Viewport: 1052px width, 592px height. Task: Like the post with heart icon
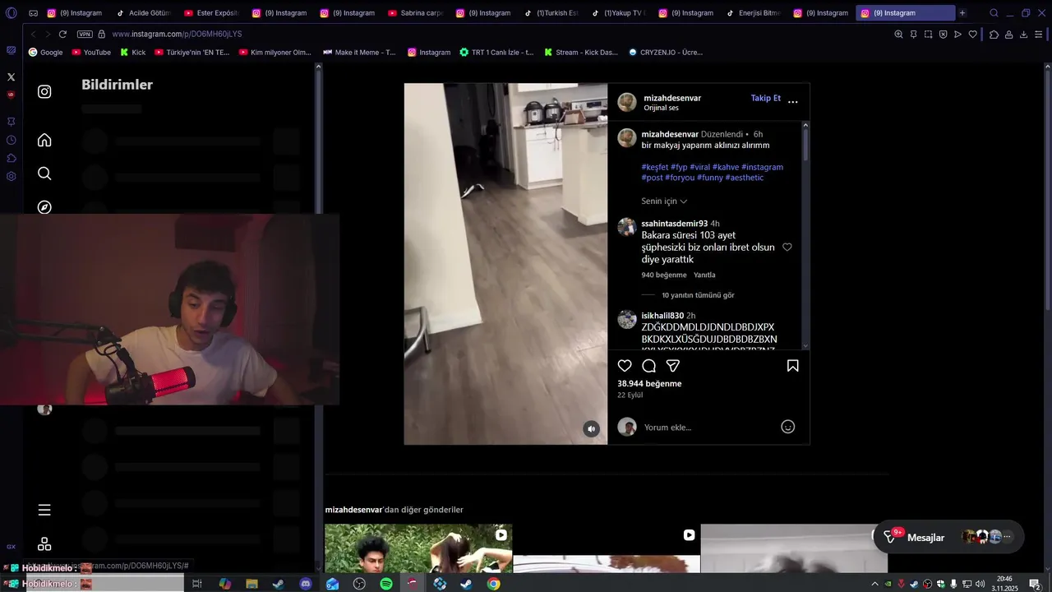click(x=625, y=366)
